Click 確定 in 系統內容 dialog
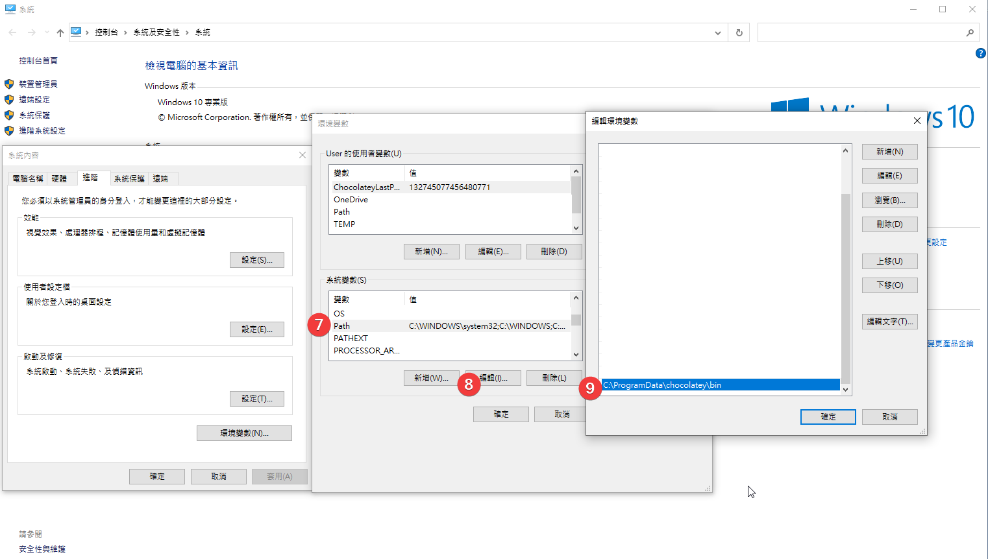Image resolution: width=988 pixels, height=559 pixels. pyautogui.click(x=157, y=477)
